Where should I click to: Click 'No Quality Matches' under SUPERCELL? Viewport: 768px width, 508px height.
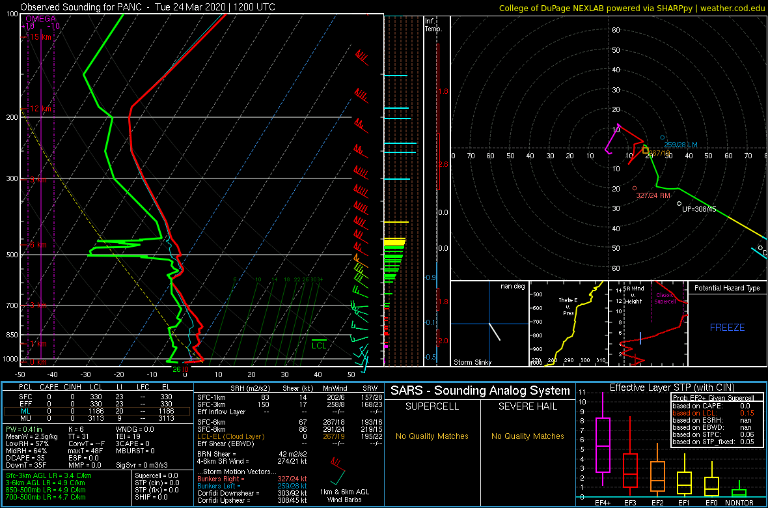432,436
